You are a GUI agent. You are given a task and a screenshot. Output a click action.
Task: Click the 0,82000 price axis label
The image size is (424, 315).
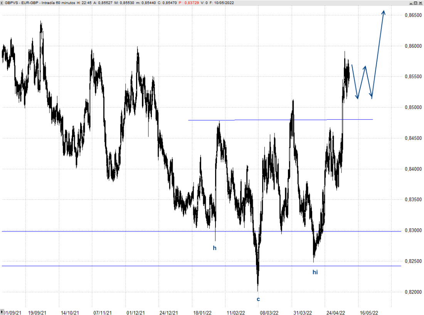(412, 292)
